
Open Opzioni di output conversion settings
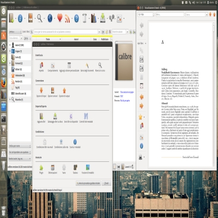pos(64,92)
